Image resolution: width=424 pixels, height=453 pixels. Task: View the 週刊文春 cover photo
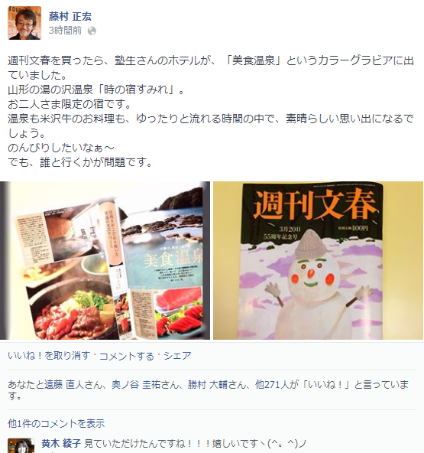pos(318,260)
